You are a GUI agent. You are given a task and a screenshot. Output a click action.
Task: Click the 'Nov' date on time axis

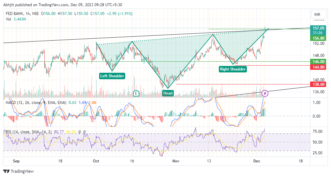176,161
